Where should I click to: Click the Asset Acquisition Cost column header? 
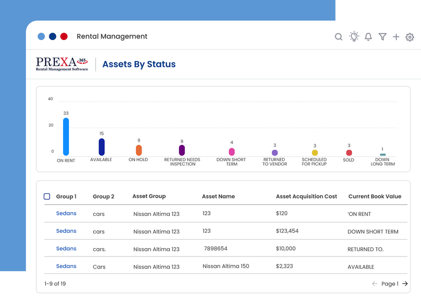[x=306, y=196]
